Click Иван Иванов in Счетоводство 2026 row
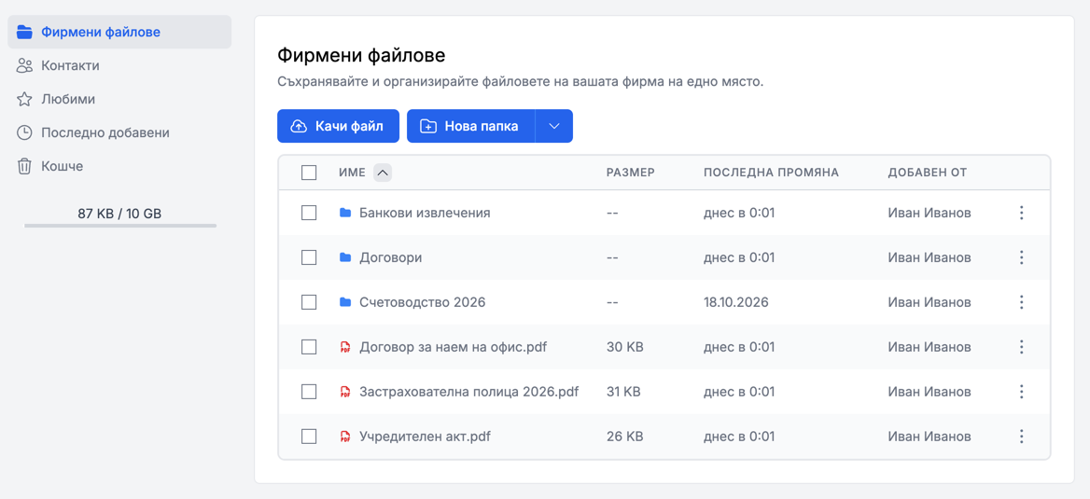 click(929, 302)
